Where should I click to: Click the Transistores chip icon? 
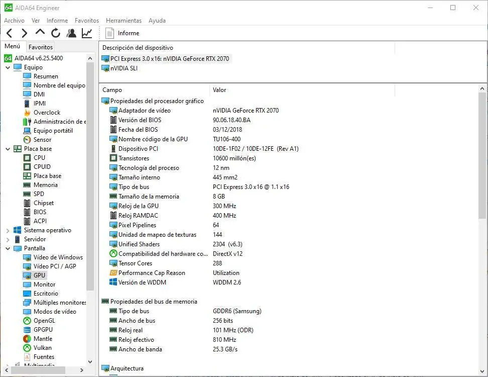113,158
